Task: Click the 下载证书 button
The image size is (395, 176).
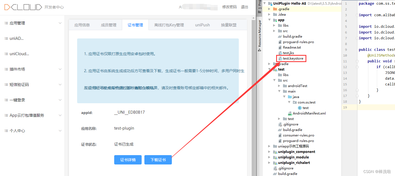Action: 158,160
